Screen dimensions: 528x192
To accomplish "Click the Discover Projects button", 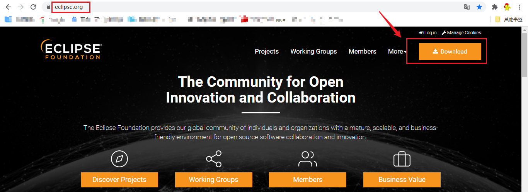I will coord(119,180).
